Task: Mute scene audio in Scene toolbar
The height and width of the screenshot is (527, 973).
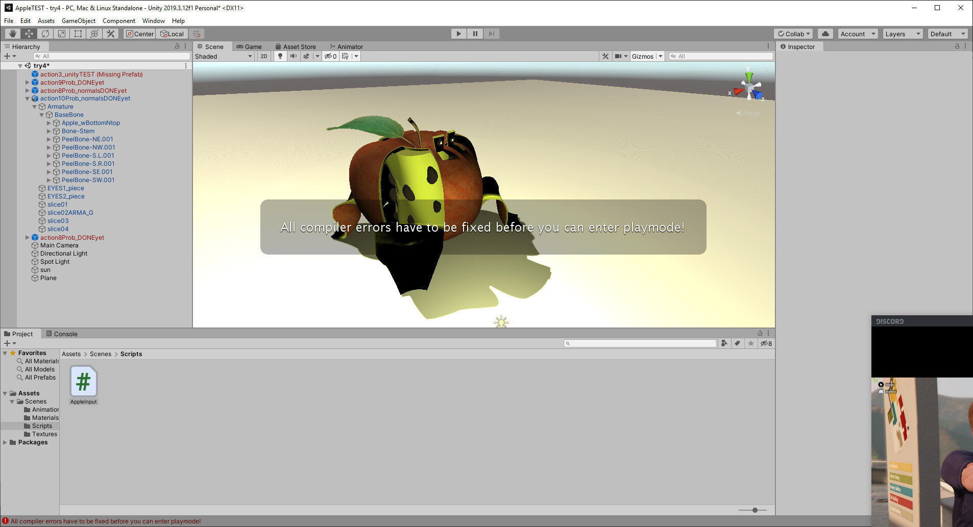Action: pos(293,56)
